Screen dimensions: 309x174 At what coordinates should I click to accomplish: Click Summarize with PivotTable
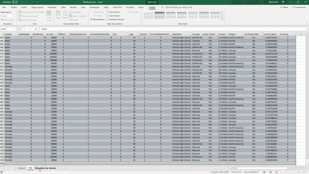[31, 12]
